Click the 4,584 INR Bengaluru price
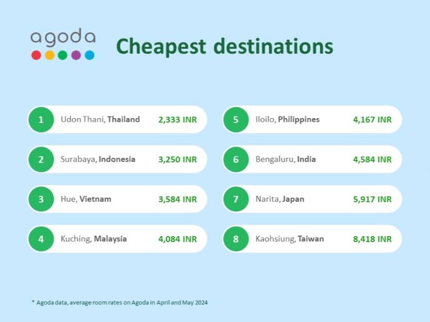The width and height of the screenshot is (430, 322). [372, 159]
